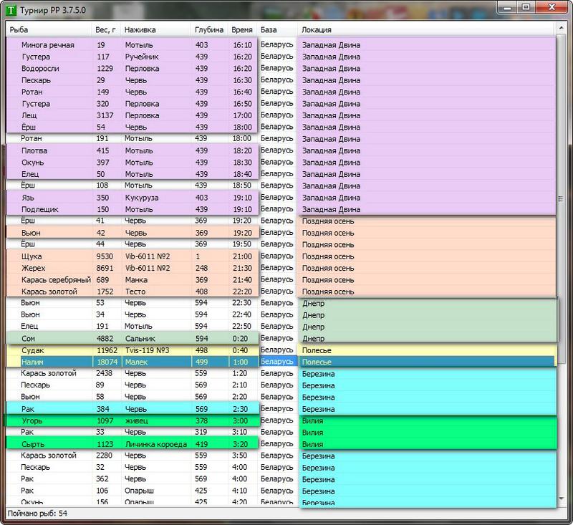Select the Карась золотой 2438 row
Screen dimensions: 573x525
[x=281, y=373]
